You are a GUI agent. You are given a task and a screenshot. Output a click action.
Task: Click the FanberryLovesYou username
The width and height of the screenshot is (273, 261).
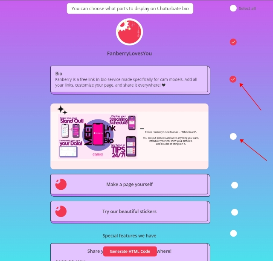click(129, 54)
